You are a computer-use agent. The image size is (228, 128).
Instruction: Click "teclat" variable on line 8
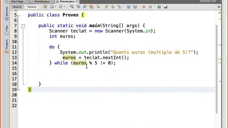(x=78, y=31)
